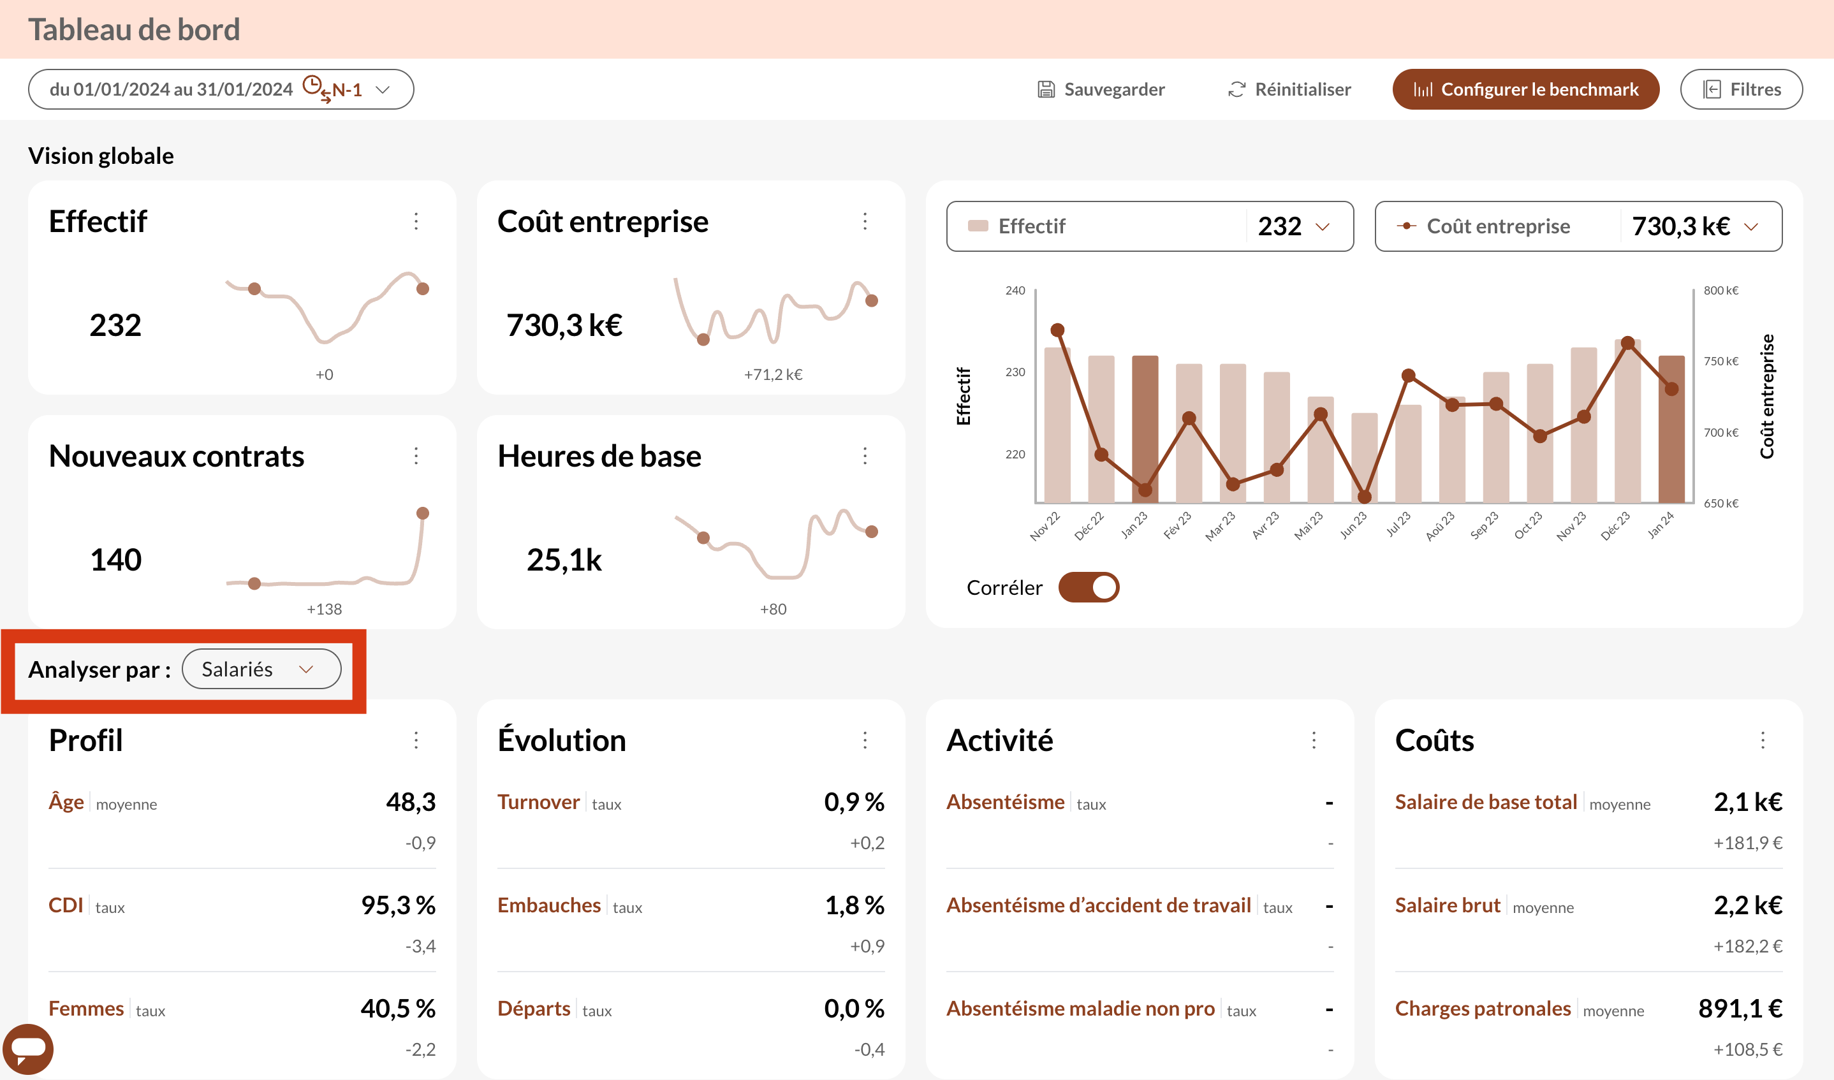Open the Charges patronales indicator
Viewport: 1834px width, 1080px height.
(x=1483, y=1009)
